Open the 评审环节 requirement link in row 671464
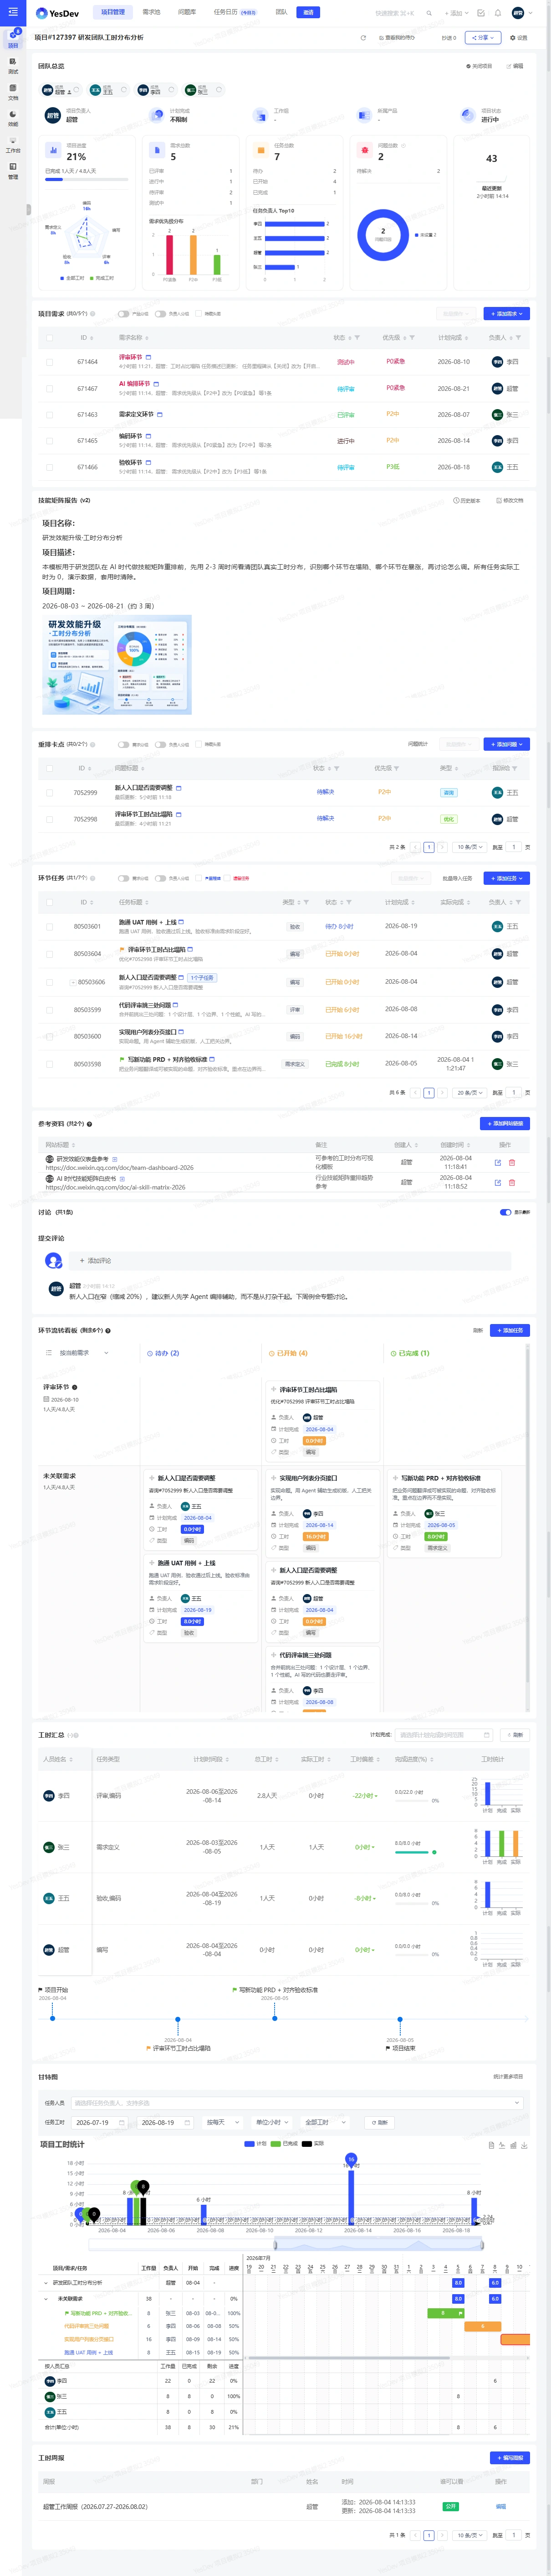Viewport: 551px width, 2576px height. pos(131,357)
